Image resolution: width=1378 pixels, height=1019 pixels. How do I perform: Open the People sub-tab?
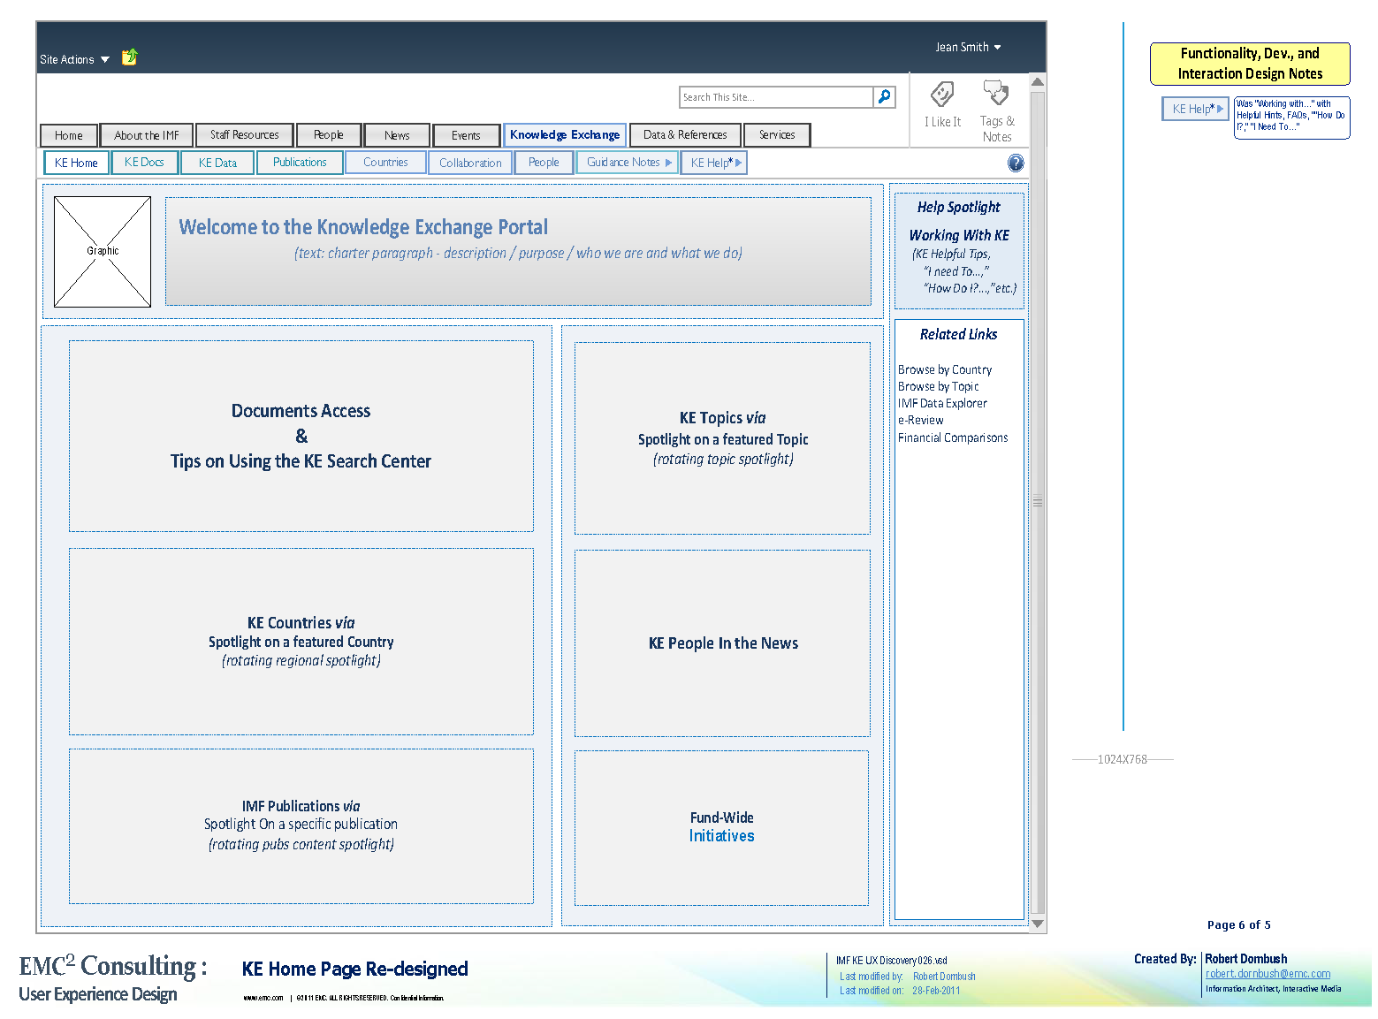click(x=544, y=163)
